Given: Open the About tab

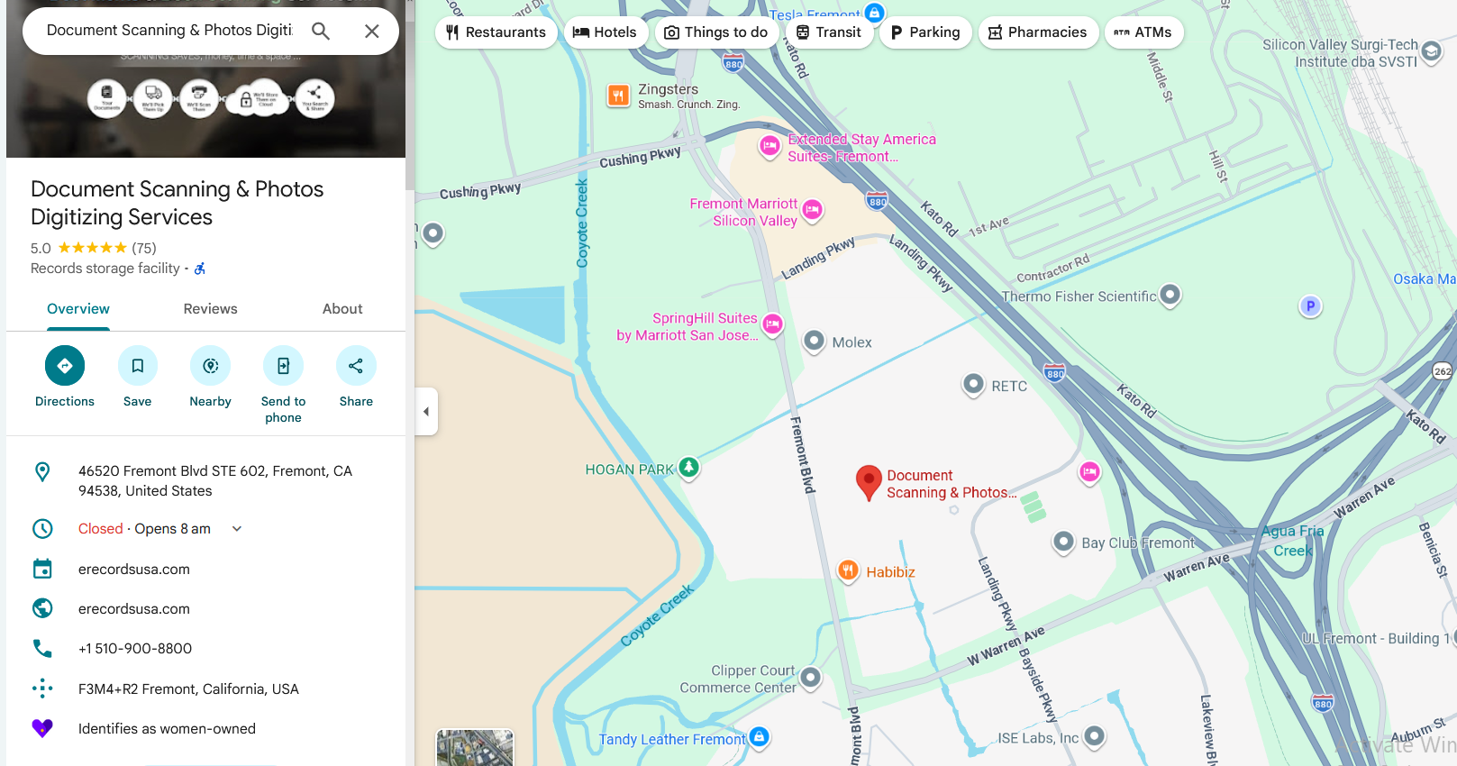Looking at the screenshot, I should click(x=342, y=309).
